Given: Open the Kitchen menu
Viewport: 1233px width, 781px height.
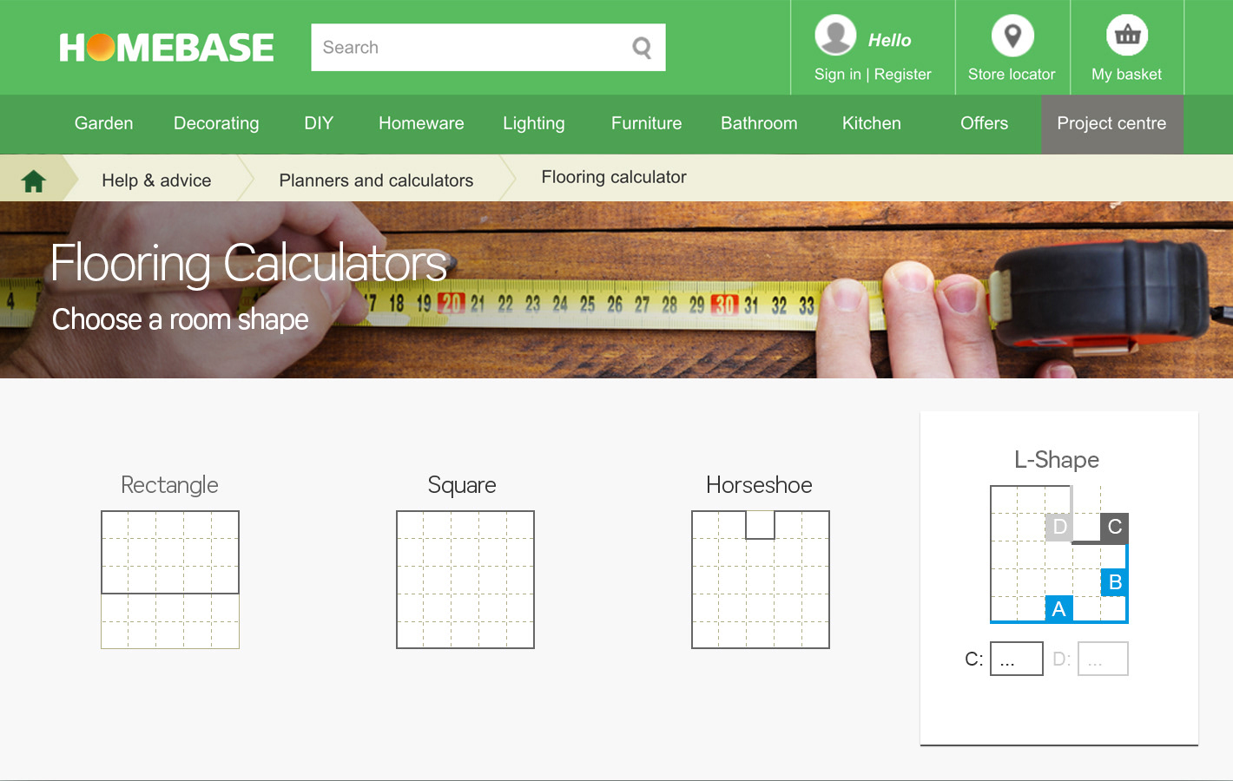Looking at the screenshot, I should 872,123.
